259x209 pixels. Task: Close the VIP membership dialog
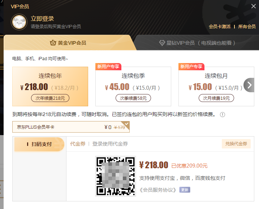pos(254,6)
